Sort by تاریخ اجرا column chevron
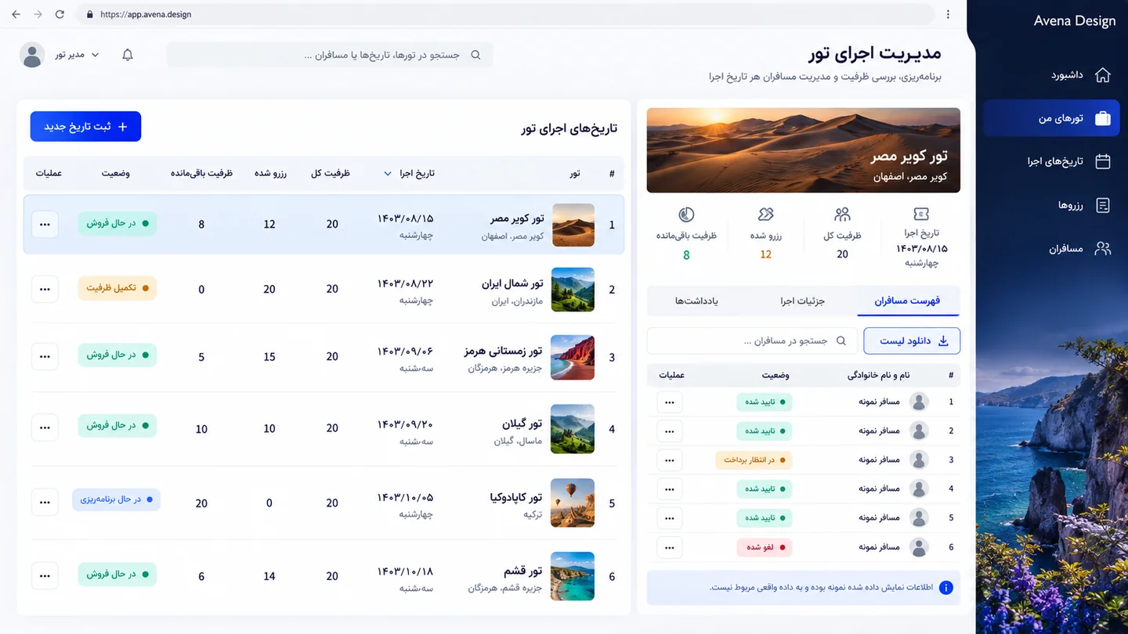 pyautogui.click(x=387, y=174)
